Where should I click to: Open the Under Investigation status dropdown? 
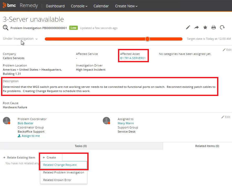pos(20,39)
